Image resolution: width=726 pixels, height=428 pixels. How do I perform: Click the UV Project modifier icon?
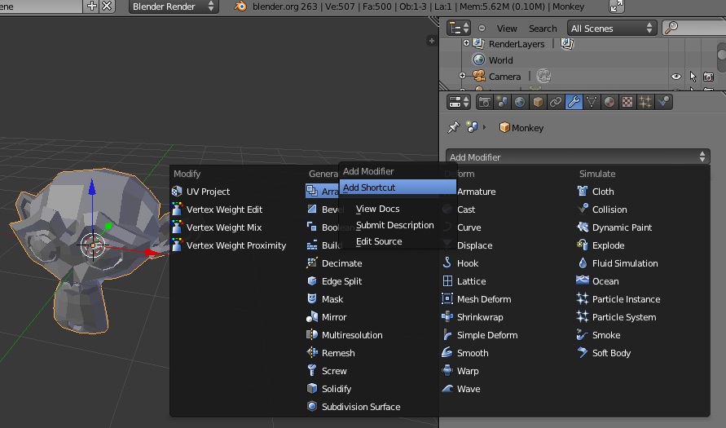(x=177, y=192)
